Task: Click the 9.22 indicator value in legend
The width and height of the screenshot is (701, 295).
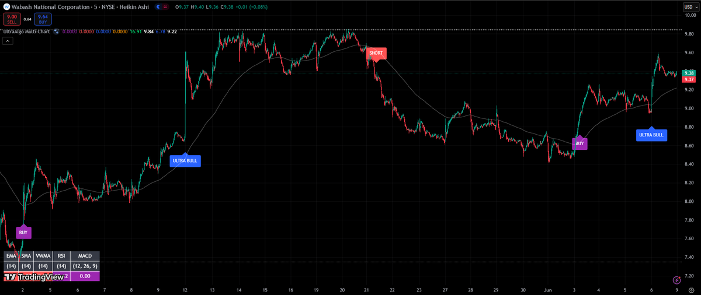Action: pyautogui.click(x=172, y=31)
